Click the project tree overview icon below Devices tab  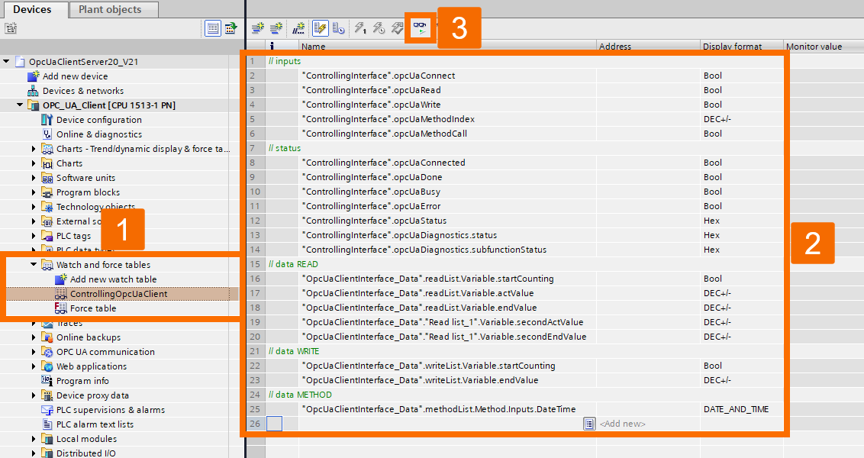click(11, 28)
